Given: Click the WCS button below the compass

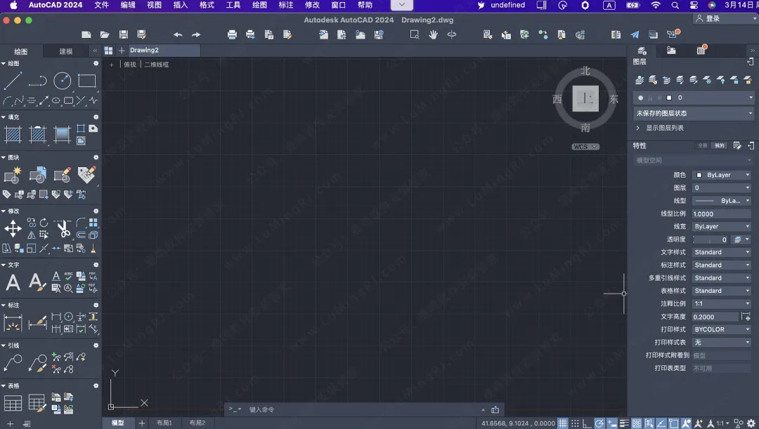Looking at the screenshot, I should tap(585, 147).
